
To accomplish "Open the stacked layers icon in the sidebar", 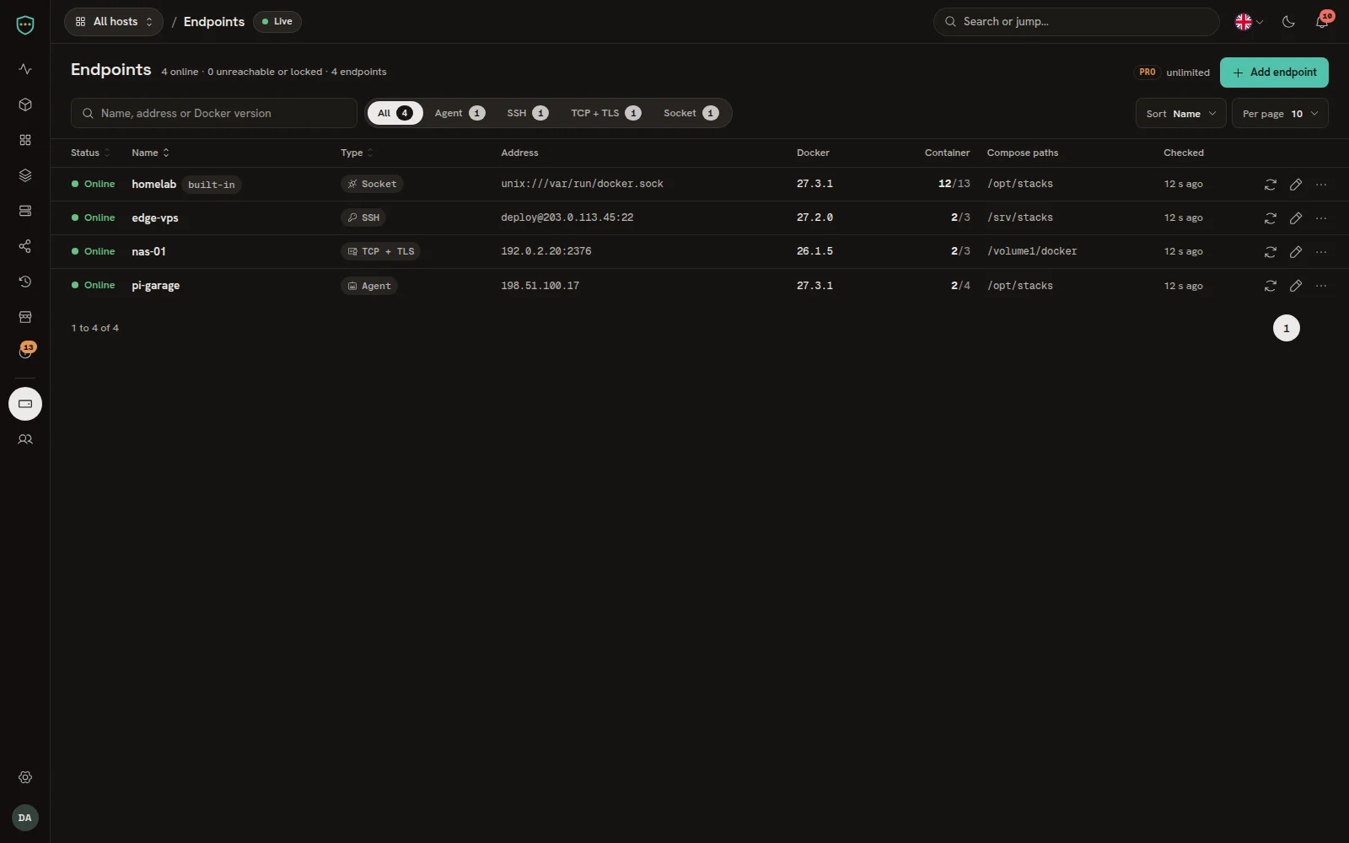I will tap(25, 175).
